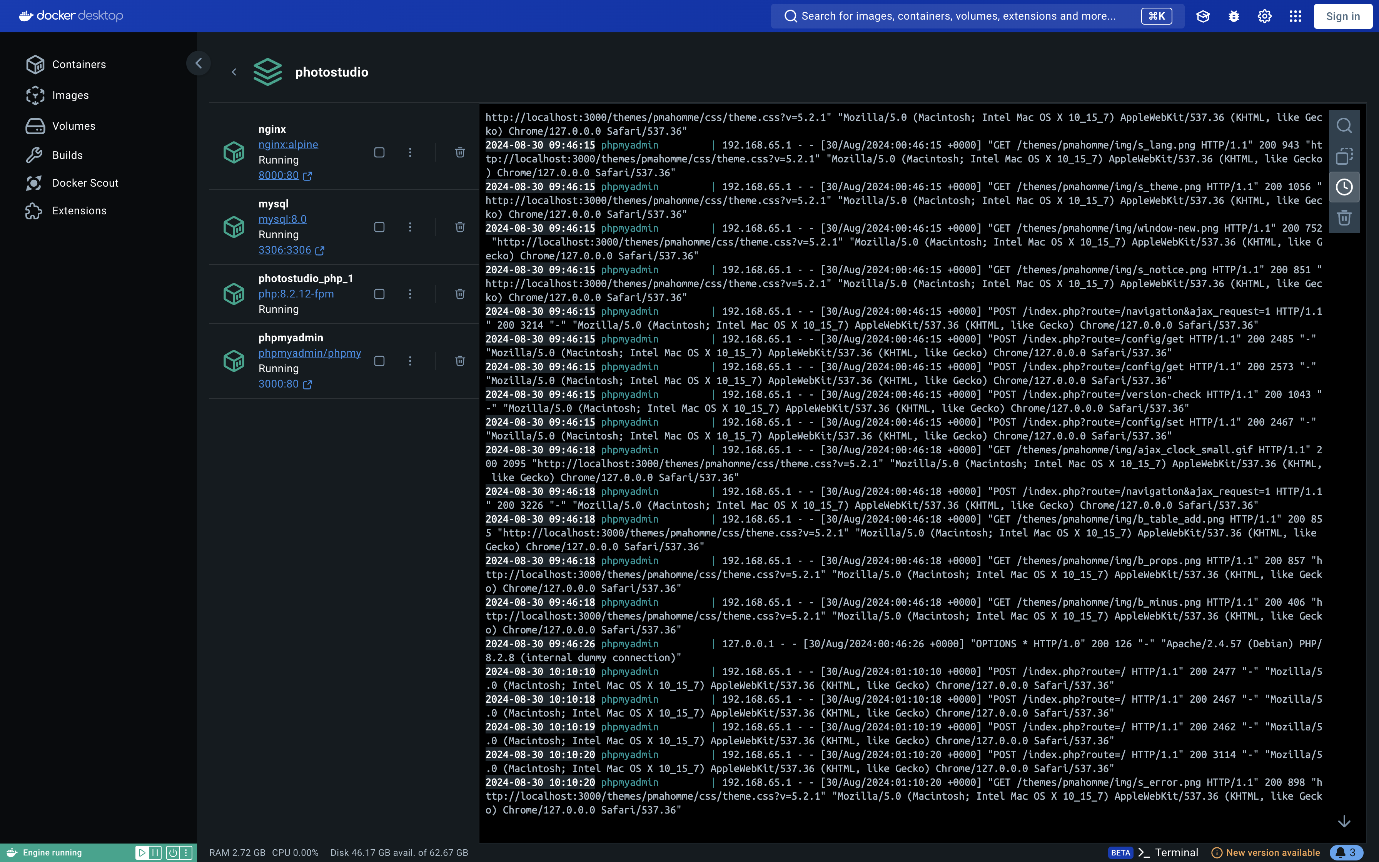Click the search logs magnifier icon

pyautogui.click(x=1344, y=125)
